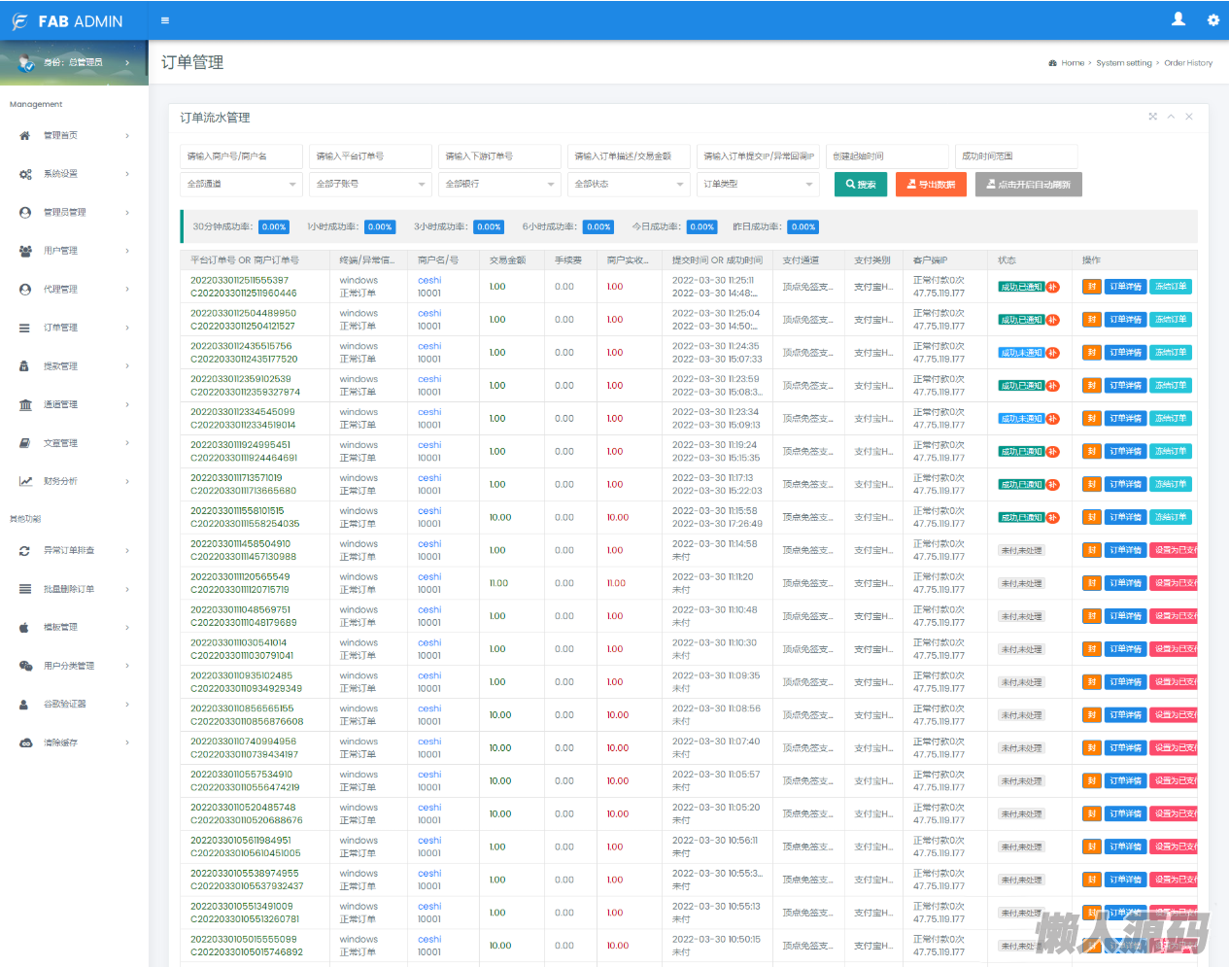Click the 创建起始时间 date field
This screenshot has width=1229, height=967.
click(886, 156)
